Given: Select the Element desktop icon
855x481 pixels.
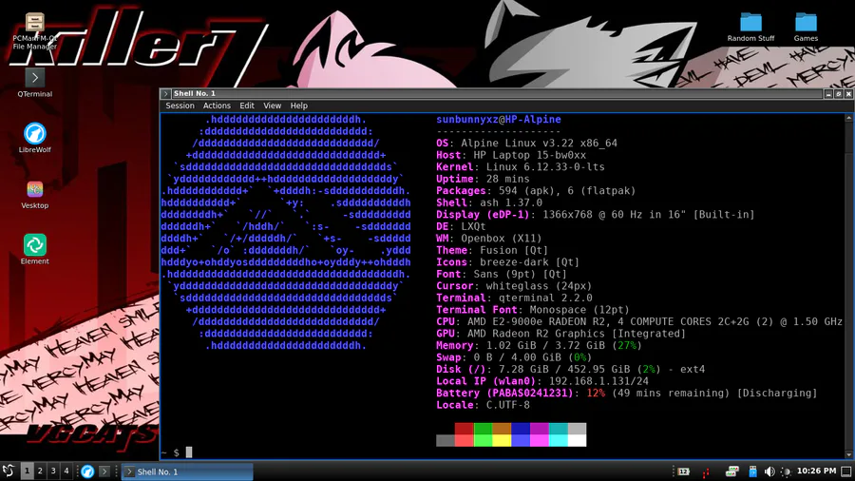Looking at the screenshot, I should (34, 250).
